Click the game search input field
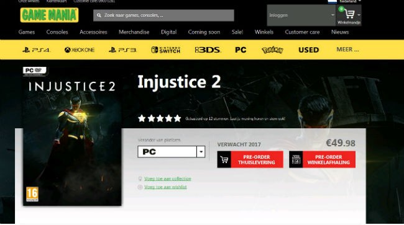Viewport: 404px width, 225px height. pos(163,15)
